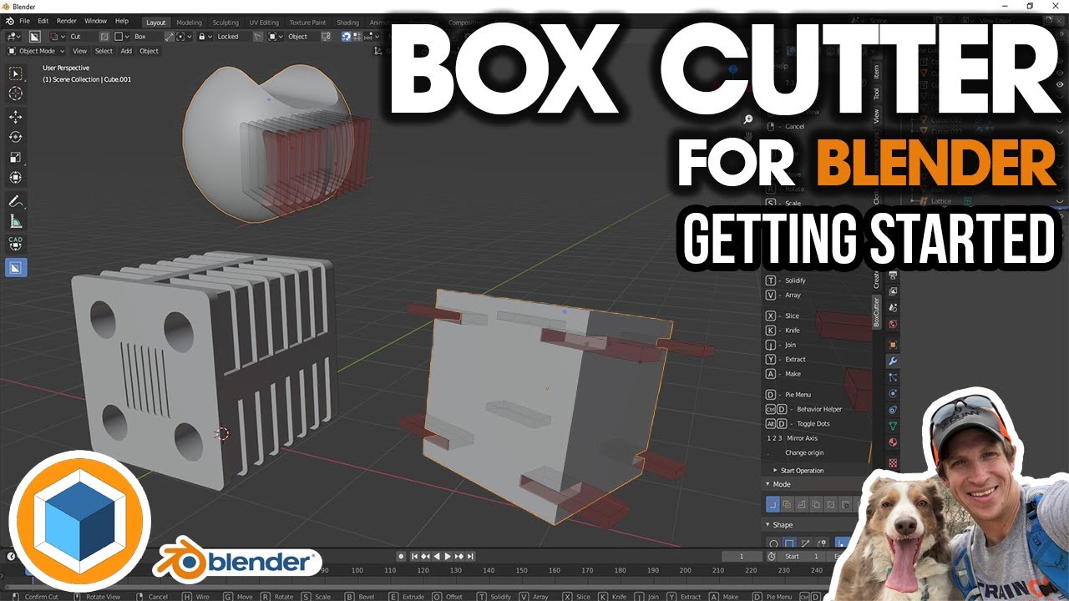Open the Particles properties tab icon
Screen dimensions: 1069x601
[x=893, y=377]
